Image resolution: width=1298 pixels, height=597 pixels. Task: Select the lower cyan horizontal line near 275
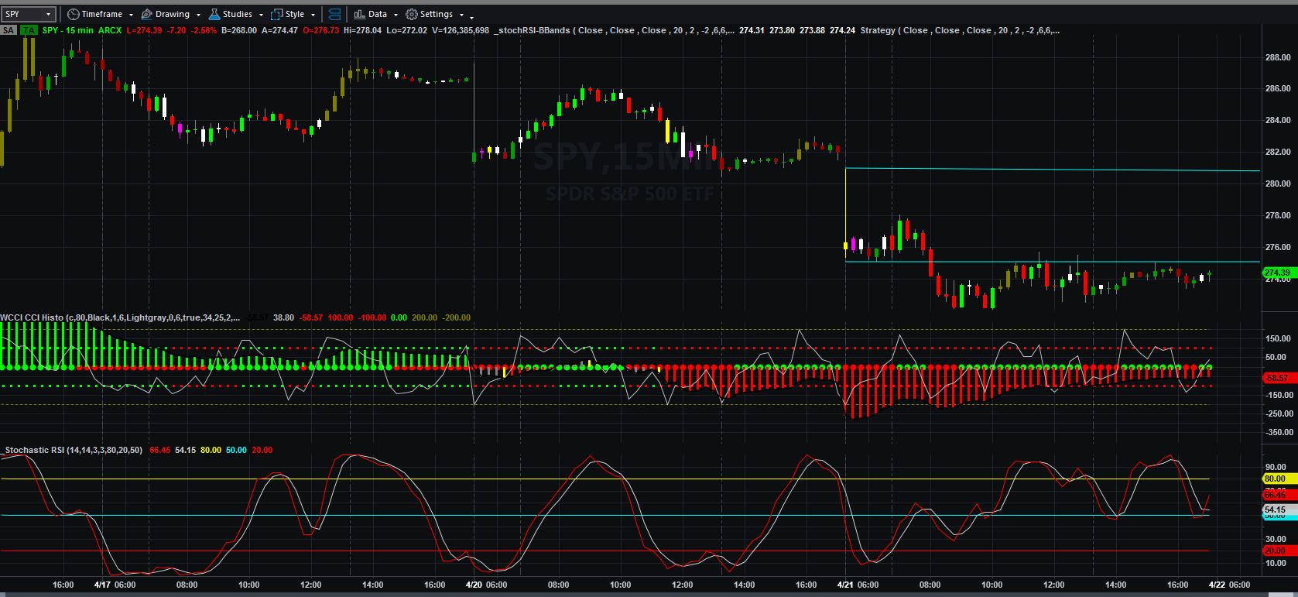click(1053, 262)
